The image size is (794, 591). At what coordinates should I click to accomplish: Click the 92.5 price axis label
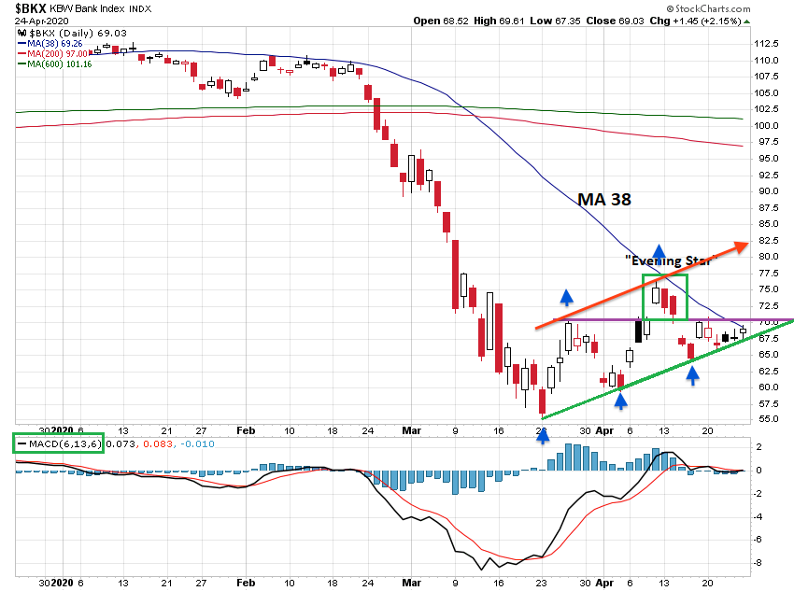click(x=768, y=176)
